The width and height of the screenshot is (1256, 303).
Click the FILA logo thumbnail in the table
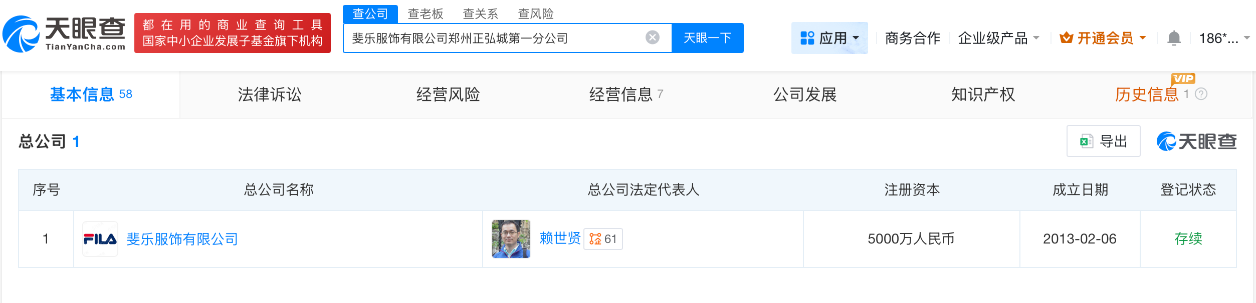click(100, 239)
